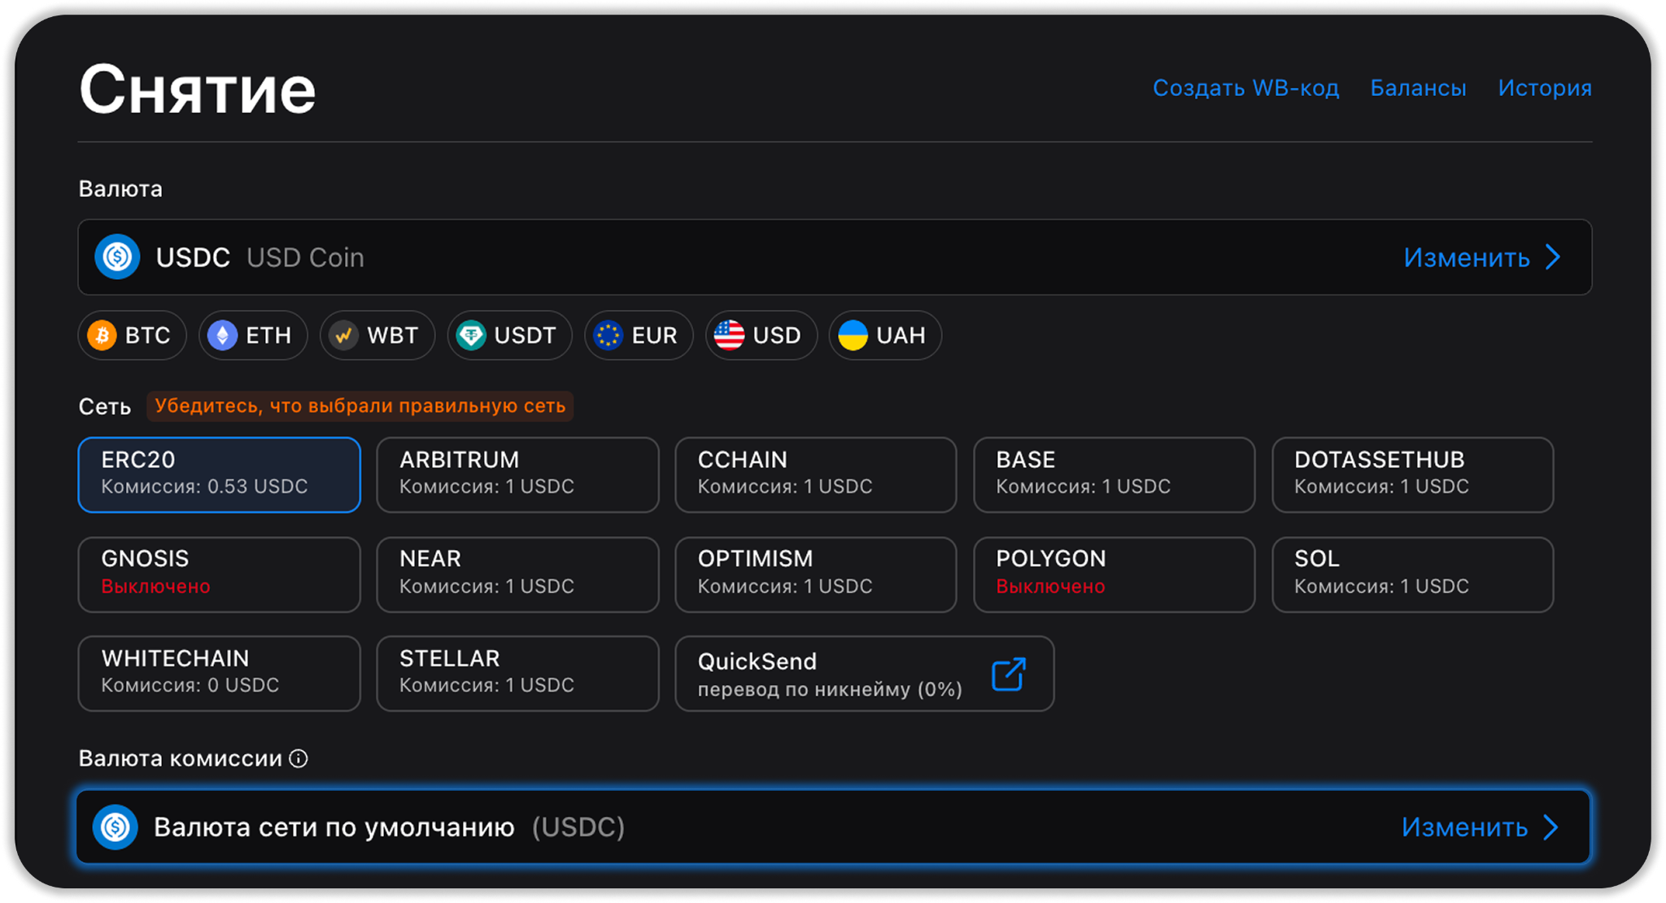The height and width of the screenshot is (903, 1666).
Task: Click the UAH Ukrainian flag icon
Action: [x=853, y=335]
